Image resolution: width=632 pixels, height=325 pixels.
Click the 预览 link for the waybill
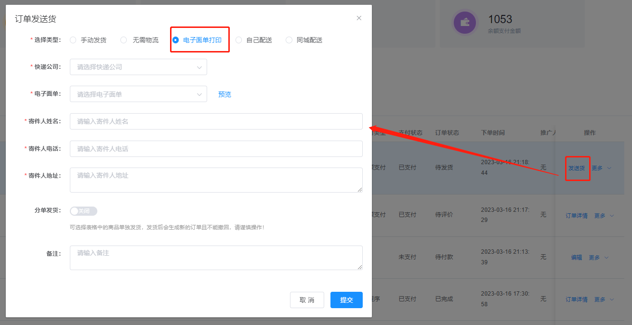[224, 94]
